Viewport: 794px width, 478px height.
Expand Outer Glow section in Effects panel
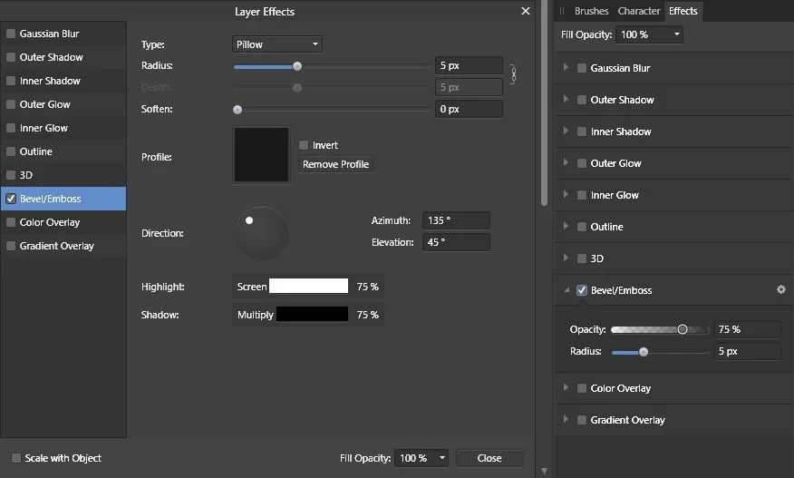(x=566, y=162)
